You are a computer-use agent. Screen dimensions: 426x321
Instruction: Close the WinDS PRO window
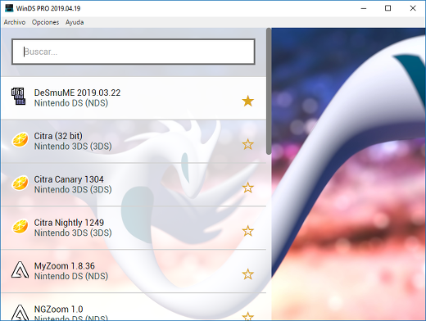pyautogui.click(x=413, y=8)
